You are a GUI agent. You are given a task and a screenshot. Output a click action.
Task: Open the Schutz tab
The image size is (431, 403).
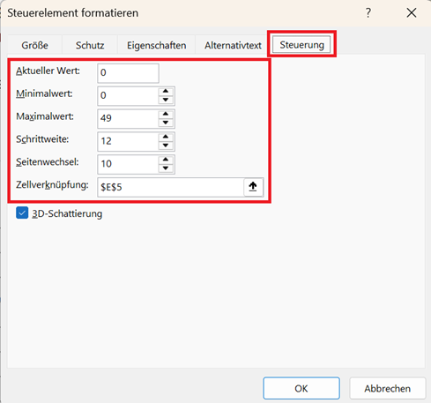coord(90,45)
